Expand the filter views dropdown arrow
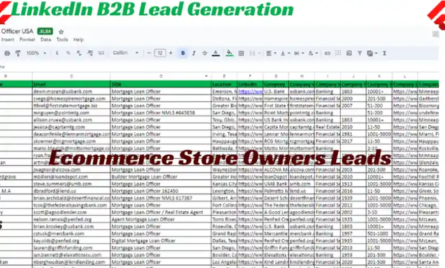The image size is (445, 268). point(376,53)
